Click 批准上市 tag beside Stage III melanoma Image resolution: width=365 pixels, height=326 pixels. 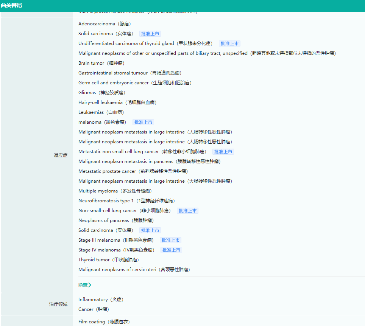[170, 240]
